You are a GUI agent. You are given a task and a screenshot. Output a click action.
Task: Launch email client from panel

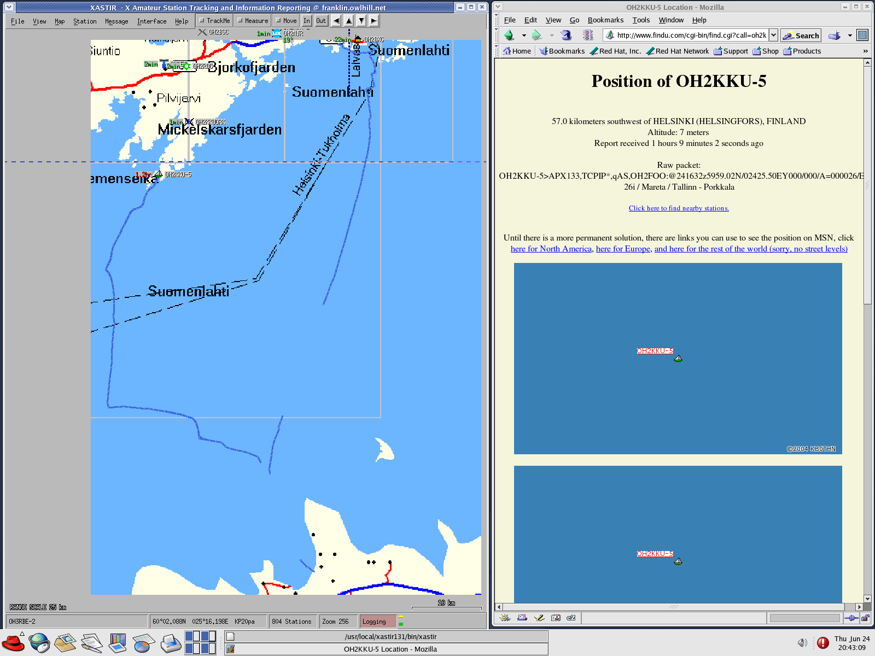66,642
